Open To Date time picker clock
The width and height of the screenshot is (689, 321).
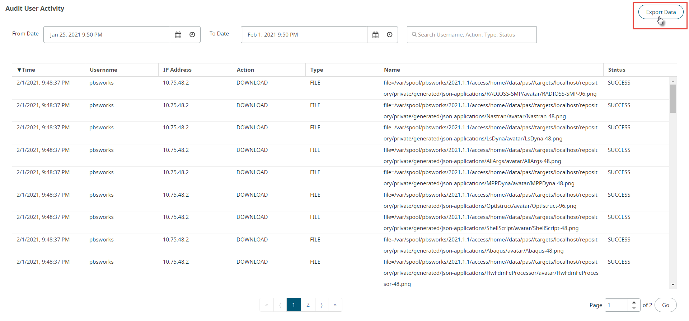390,35
